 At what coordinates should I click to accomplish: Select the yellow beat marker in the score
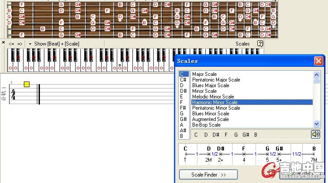[x=26, y=84]
